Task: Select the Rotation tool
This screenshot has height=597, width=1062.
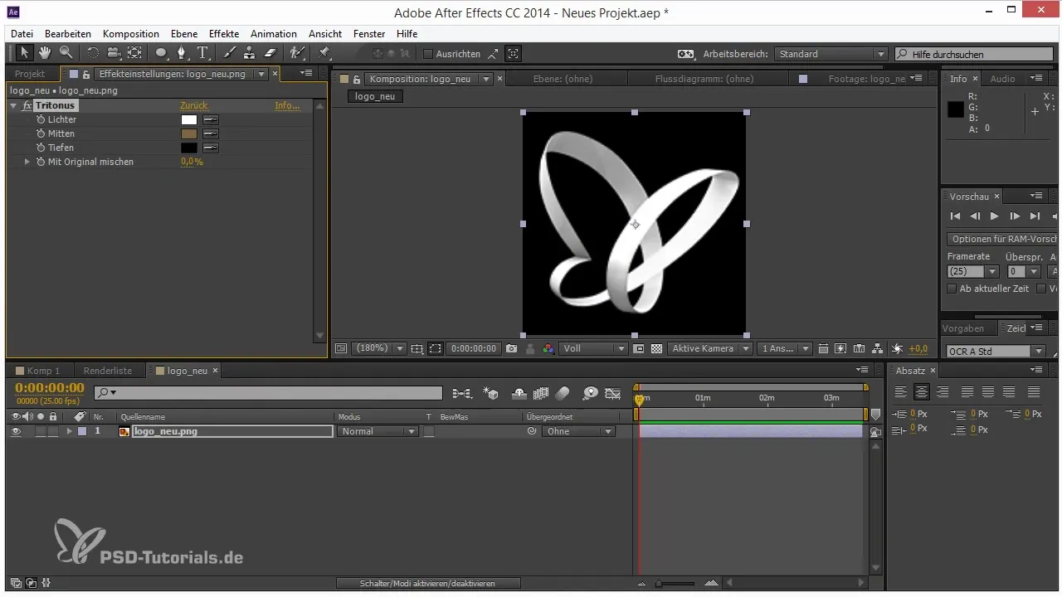Action: pyautogui.click(x=93, y=53)
